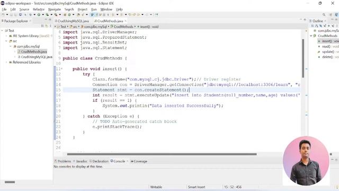Click the Save All toolbar icon
Image resolution: width=339 pixels, height=191 pixels.
coord(15,15)
